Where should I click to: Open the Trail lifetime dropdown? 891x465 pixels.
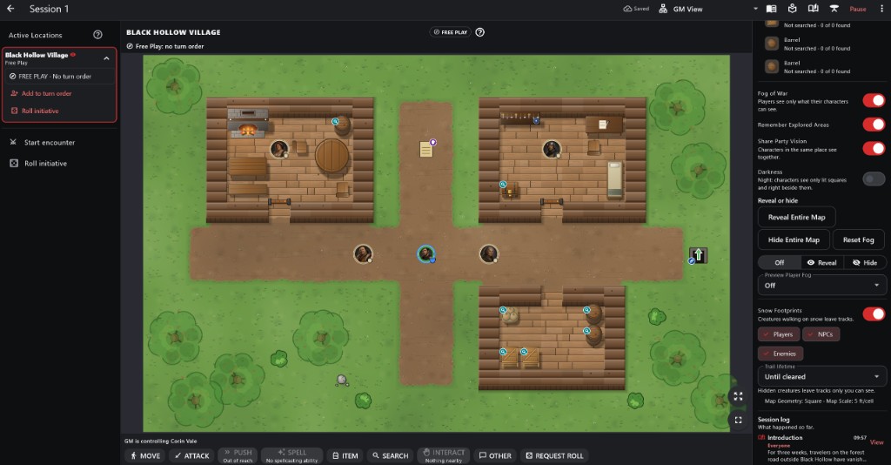tap(821, 376)
